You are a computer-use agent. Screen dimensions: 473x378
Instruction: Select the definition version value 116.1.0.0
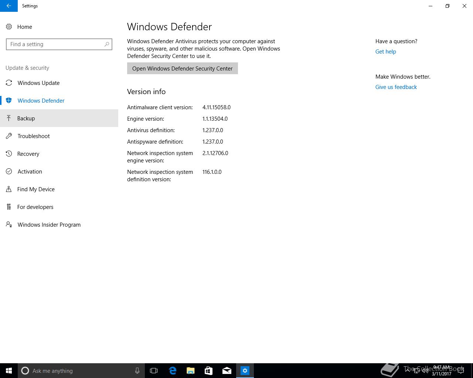tap(212, 172)
